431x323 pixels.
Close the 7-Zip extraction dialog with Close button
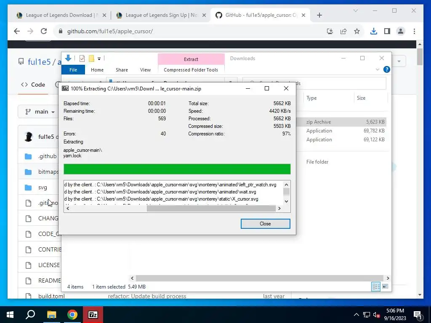(x=265, y=224)
